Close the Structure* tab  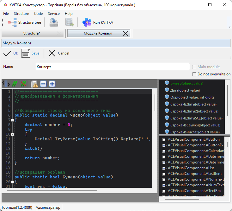(x=59, y=34)
